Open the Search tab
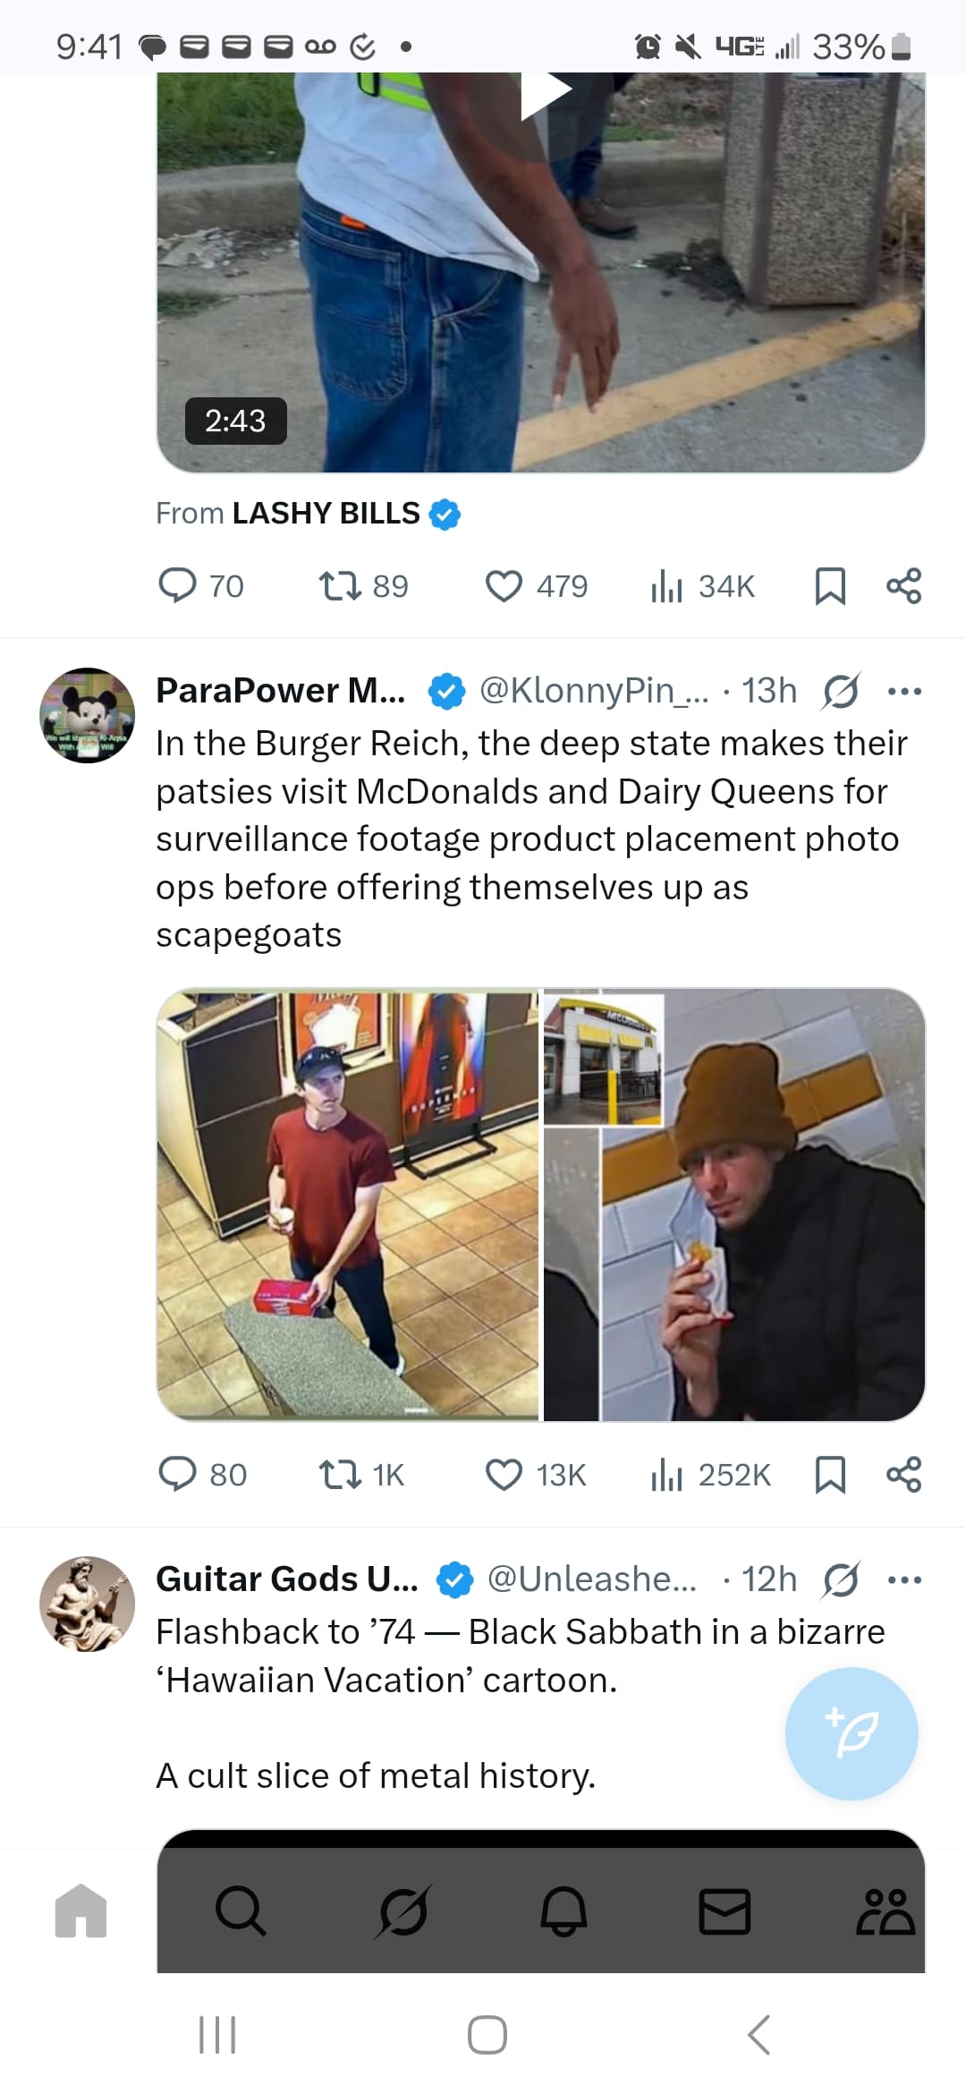The height and width of the screenshot is (2094, 966). click(241, 1911)
